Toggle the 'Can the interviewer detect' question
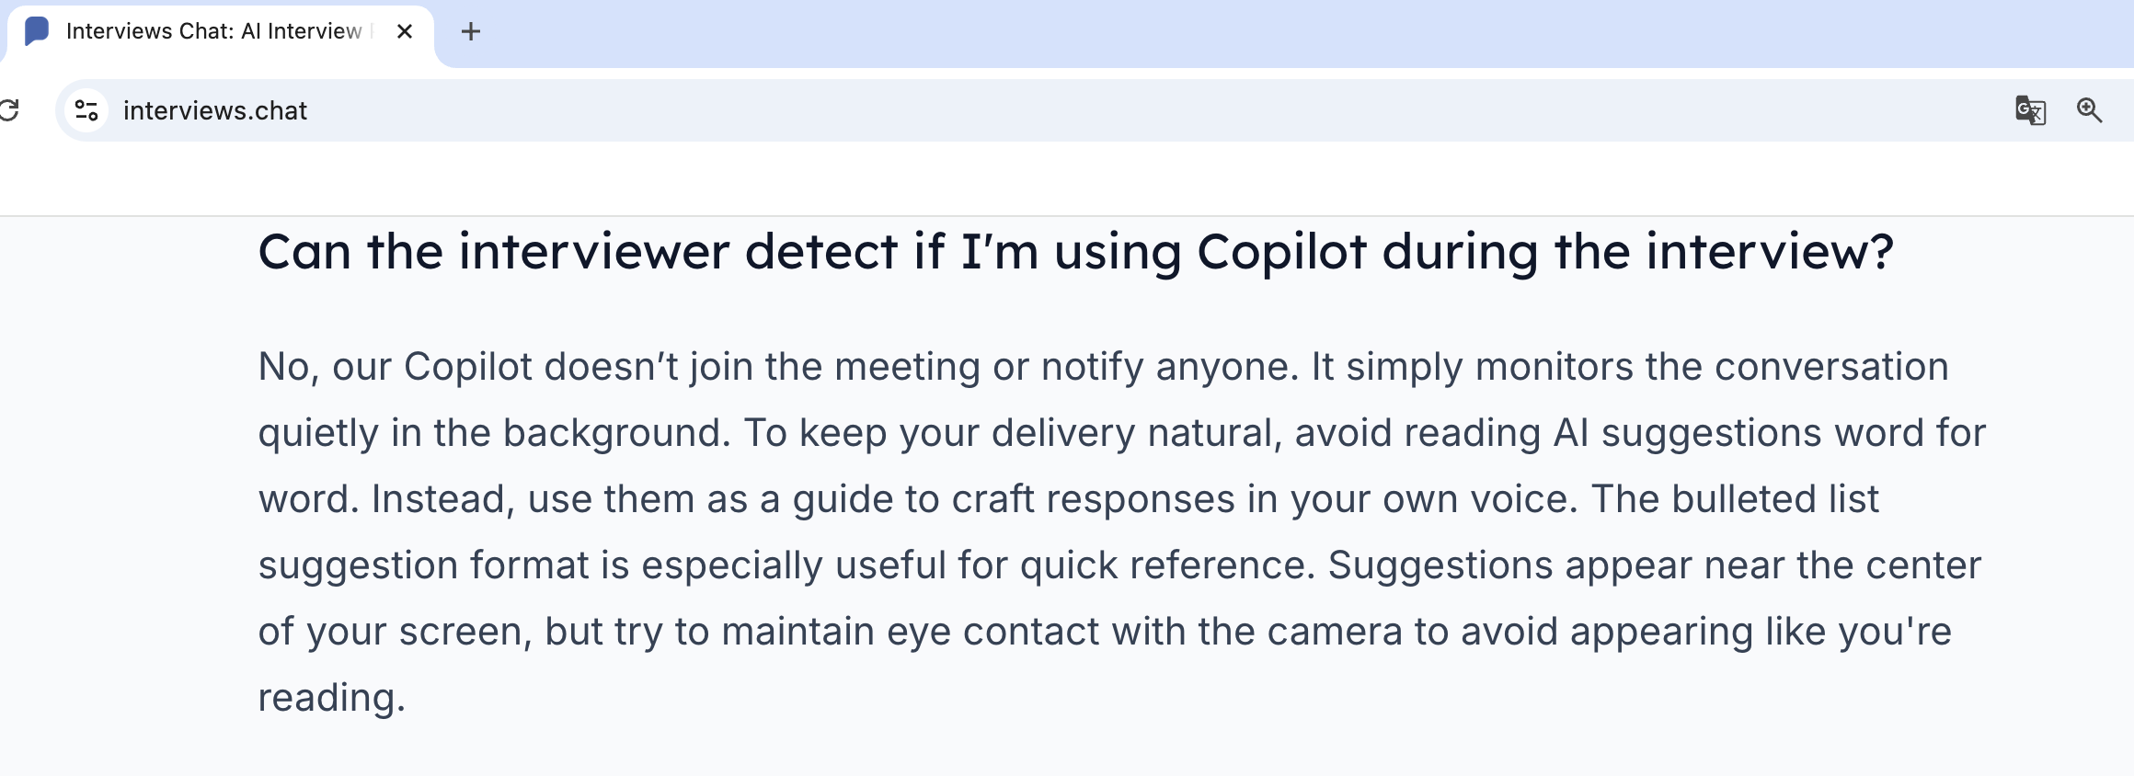The height and width of the screenshot is (776, 2134). (1075, 252)
